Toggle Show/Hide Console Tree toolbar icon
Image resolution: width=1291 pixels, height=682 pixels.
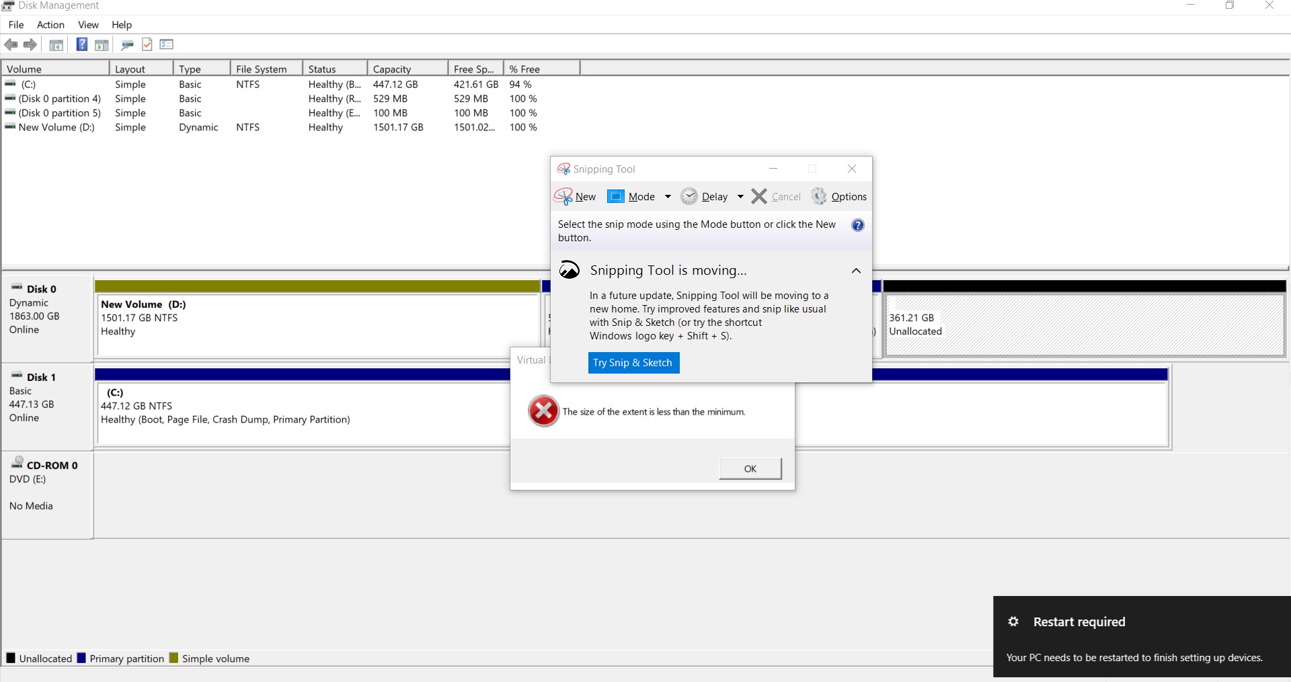[56, 45]
